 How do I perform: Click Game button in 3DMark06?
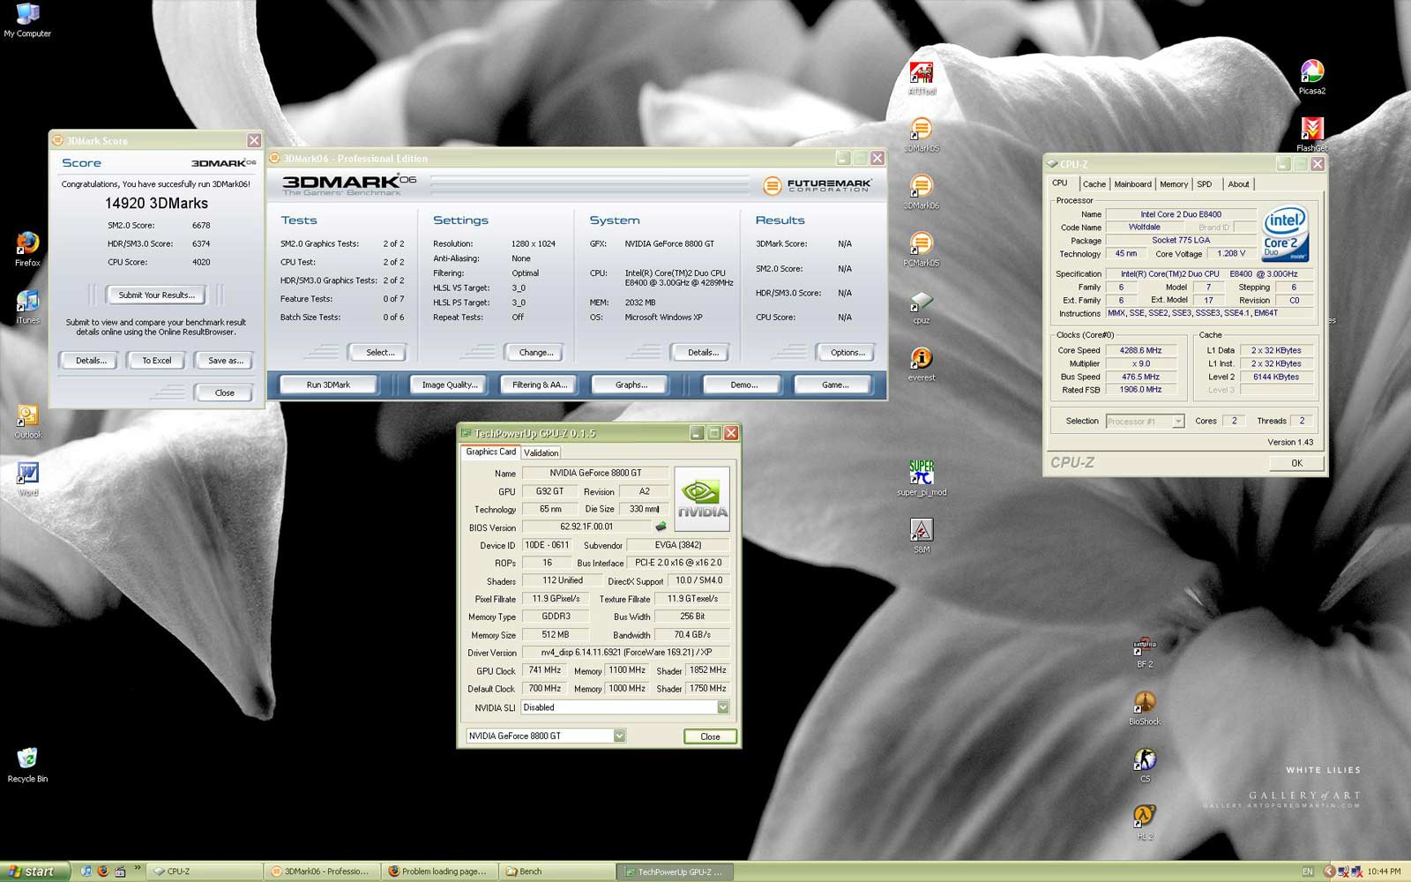[x=835, y=385]
